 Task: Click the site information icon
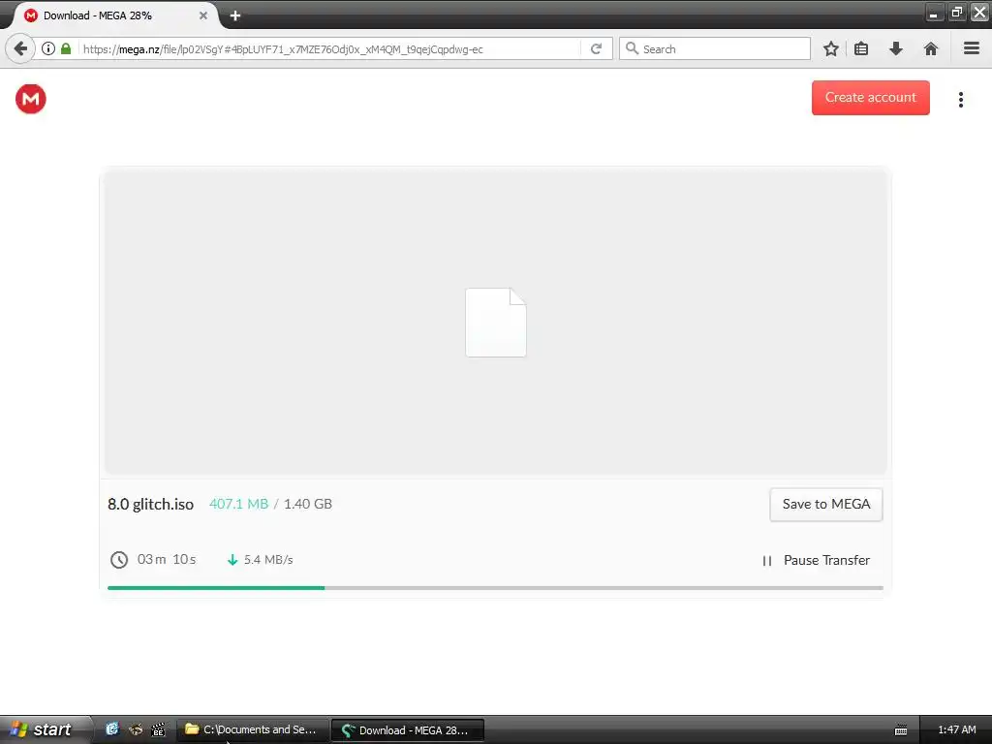click(48, 48)
